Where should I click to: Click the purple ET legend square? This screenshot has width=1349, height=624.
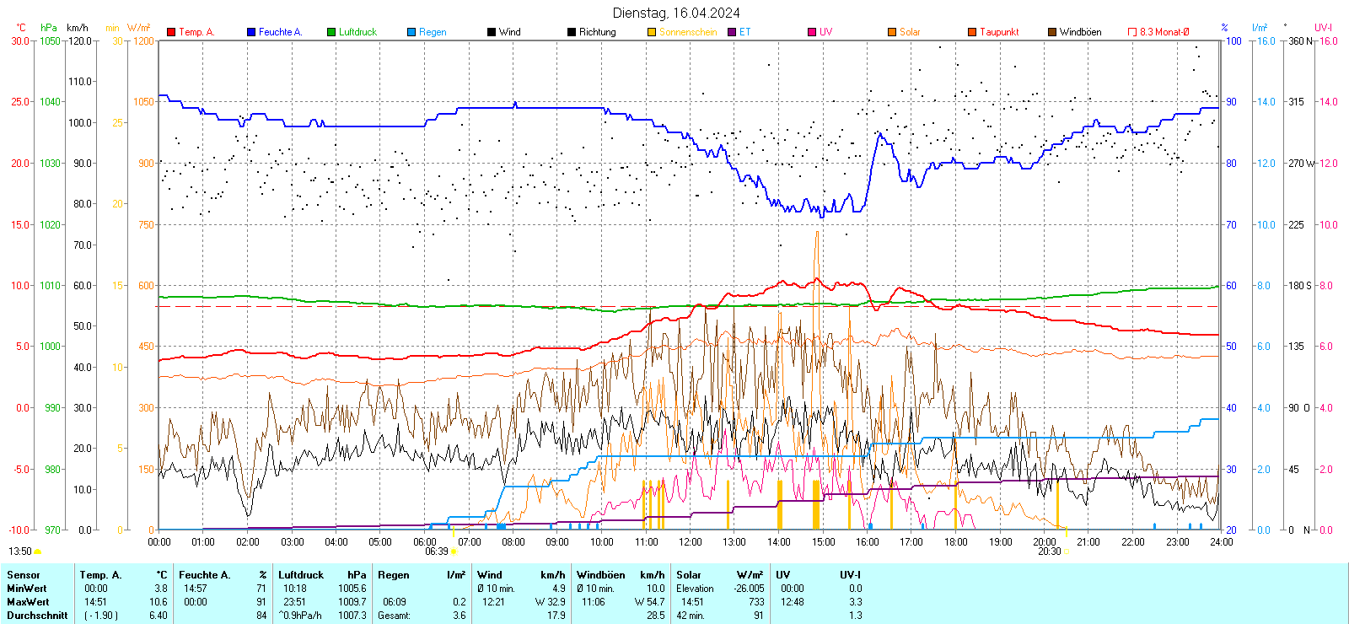tap(732, 32)
